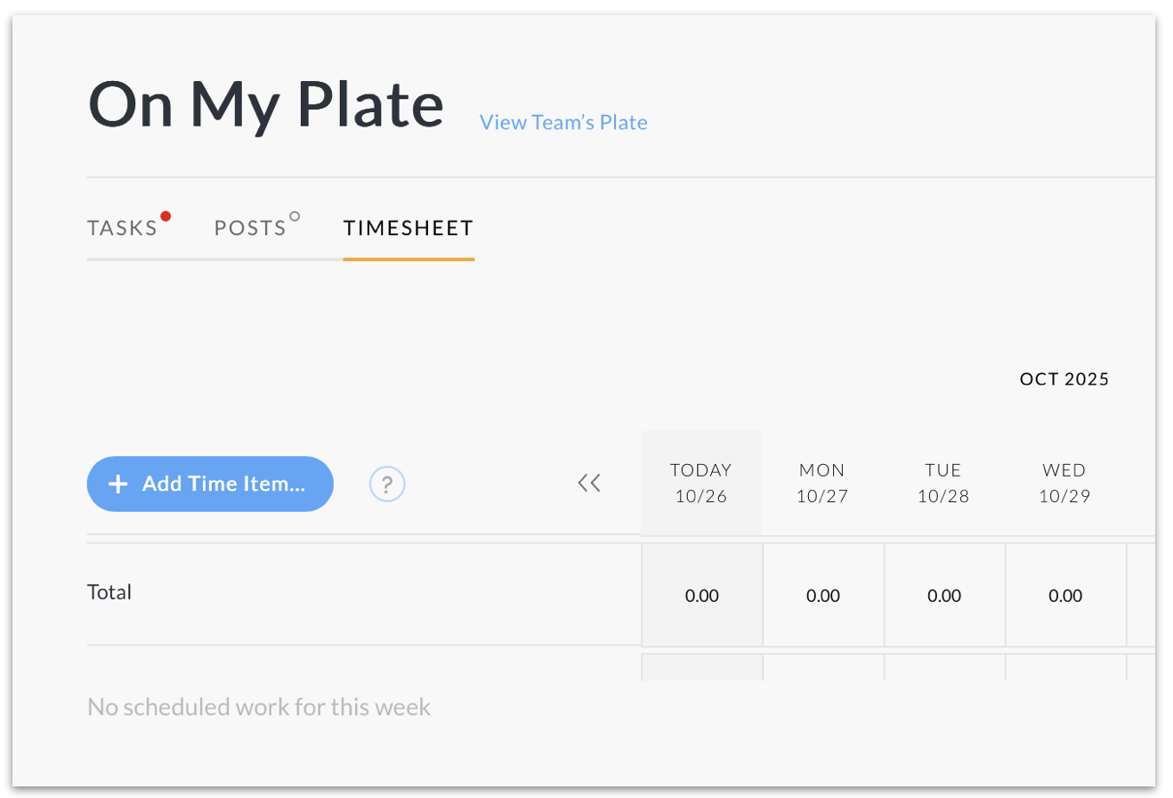The width and height of the screenshot is (1173, 798).
Task: Select the Mon 10/27 column header
Action: coord(822,483)
